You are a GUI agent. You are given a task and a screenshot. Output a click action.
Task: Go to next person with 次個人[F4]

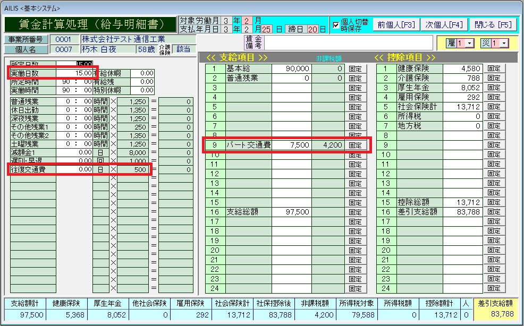click(444, 24)
